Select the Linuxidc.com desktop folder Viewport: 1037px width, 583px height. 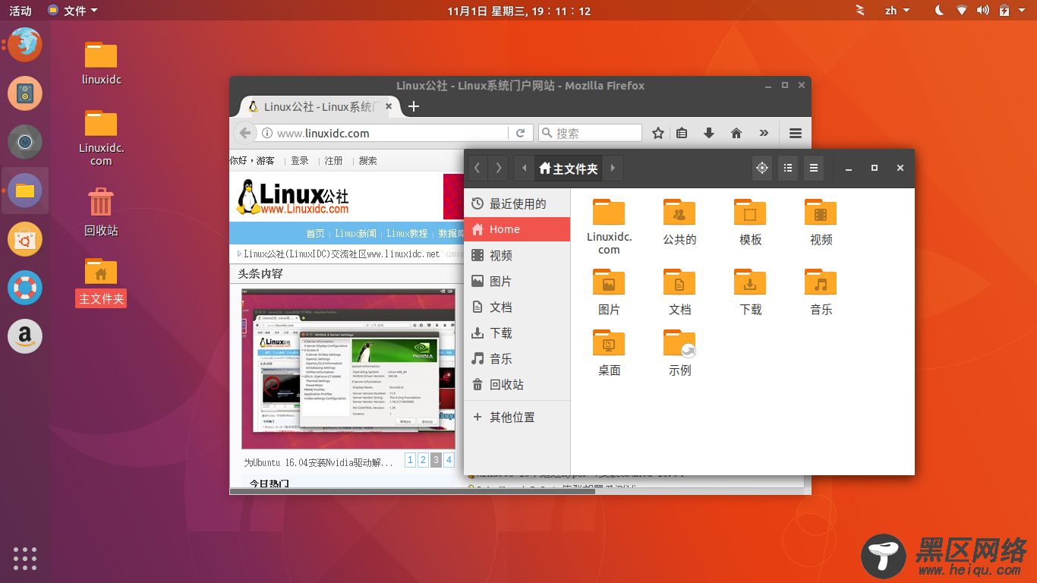[x=101, y=137]
